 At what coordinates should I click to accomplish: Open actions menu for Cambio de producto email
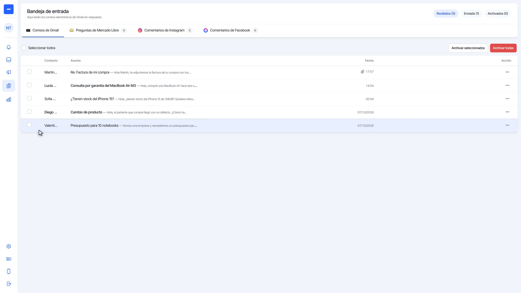[x=507, y=112]
